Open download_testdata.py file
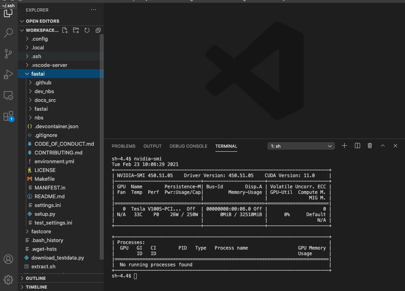 tap(61, 258)
